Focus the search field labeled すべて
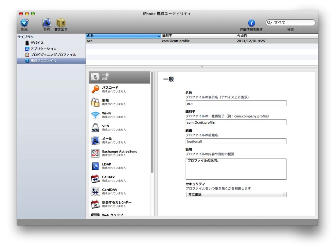Image resolution: width=335 pixels, height=249 pixels. tap(291, 23)
